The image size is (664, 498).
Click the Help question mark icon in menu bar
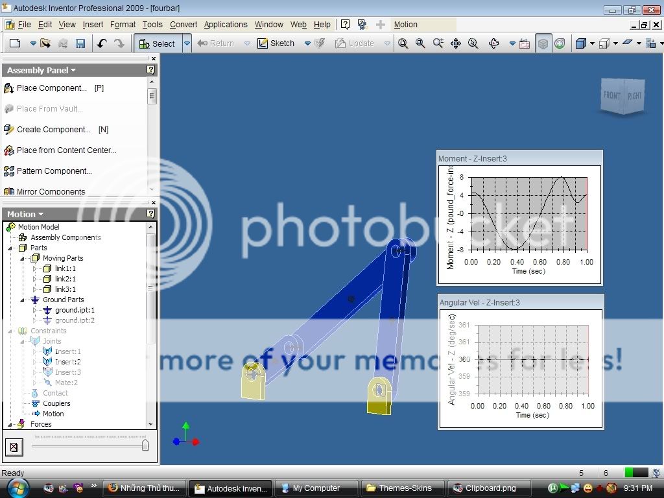(345, 25)
